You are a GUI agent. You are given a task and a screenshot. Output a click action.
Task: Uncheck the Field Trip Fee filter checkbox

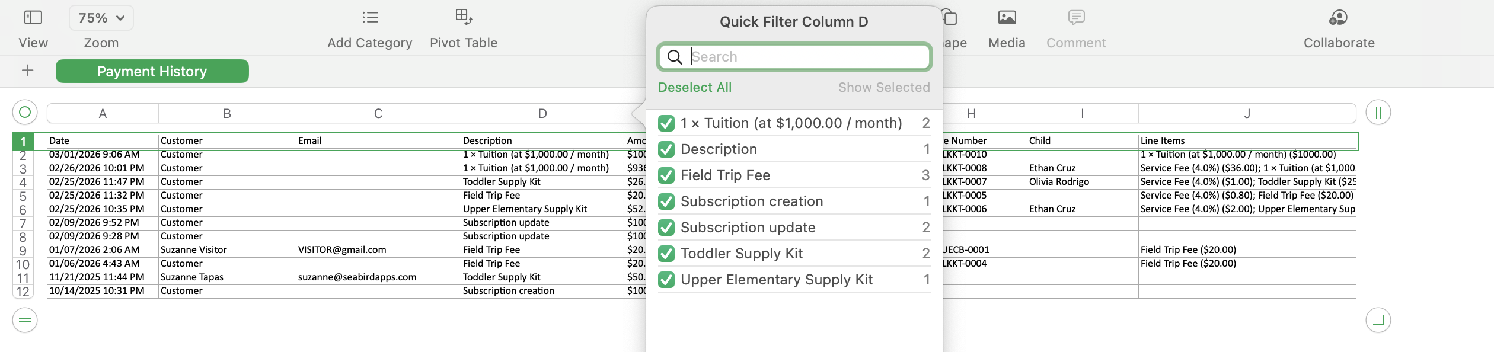pos(666,175)
